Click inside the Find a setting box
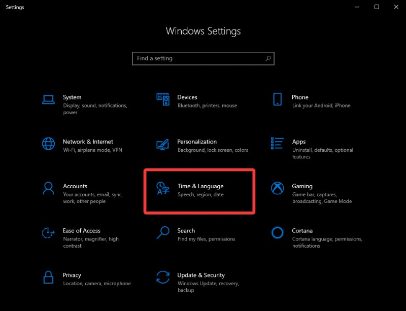 (x=203, y=58)
